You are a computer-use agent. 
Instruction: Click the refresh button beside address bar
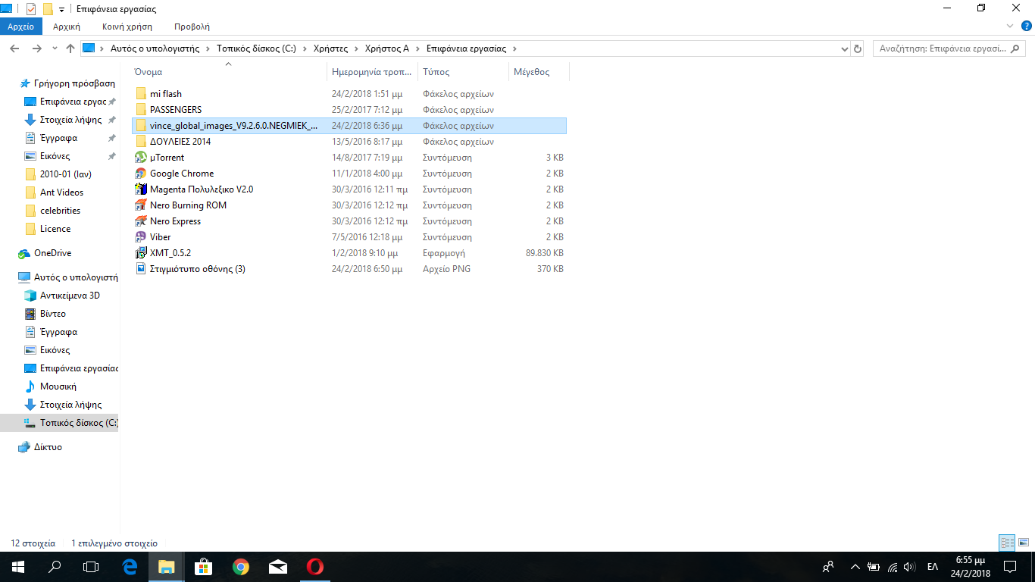[858, 48]
